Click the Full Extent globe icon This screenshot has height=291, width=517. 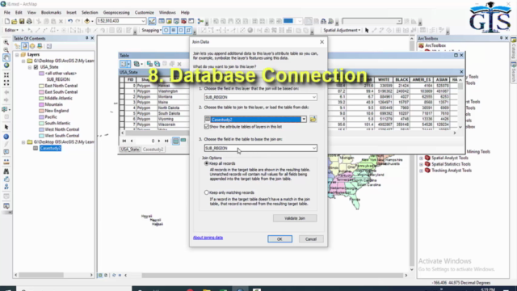coord(6,65)
